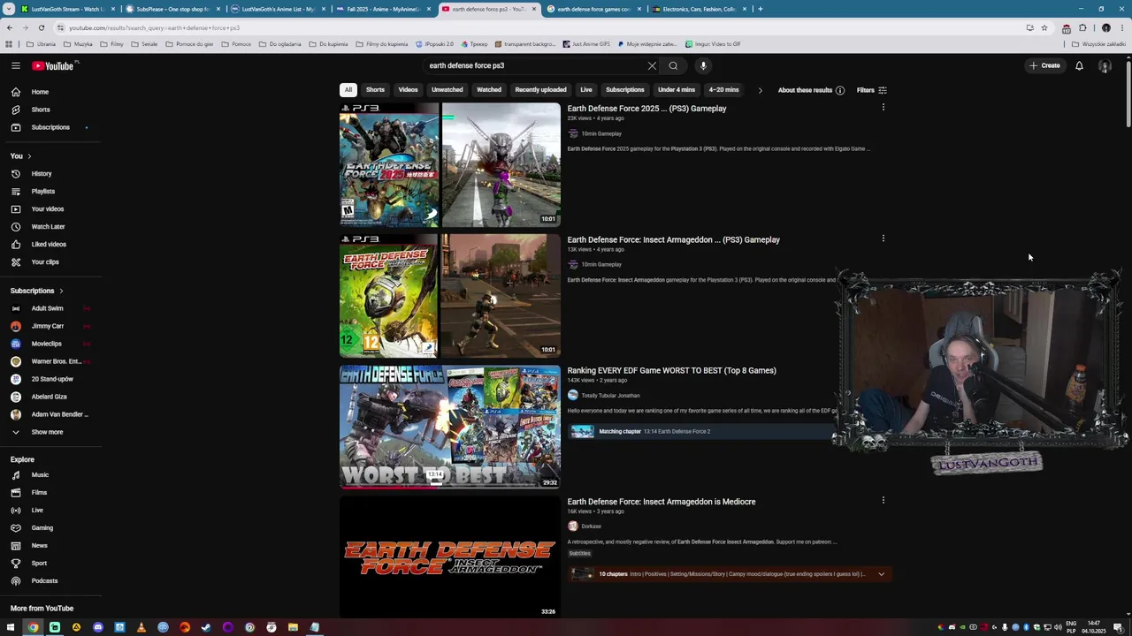
Task: Expand the Subscriptions section heading
Action: 36,291
